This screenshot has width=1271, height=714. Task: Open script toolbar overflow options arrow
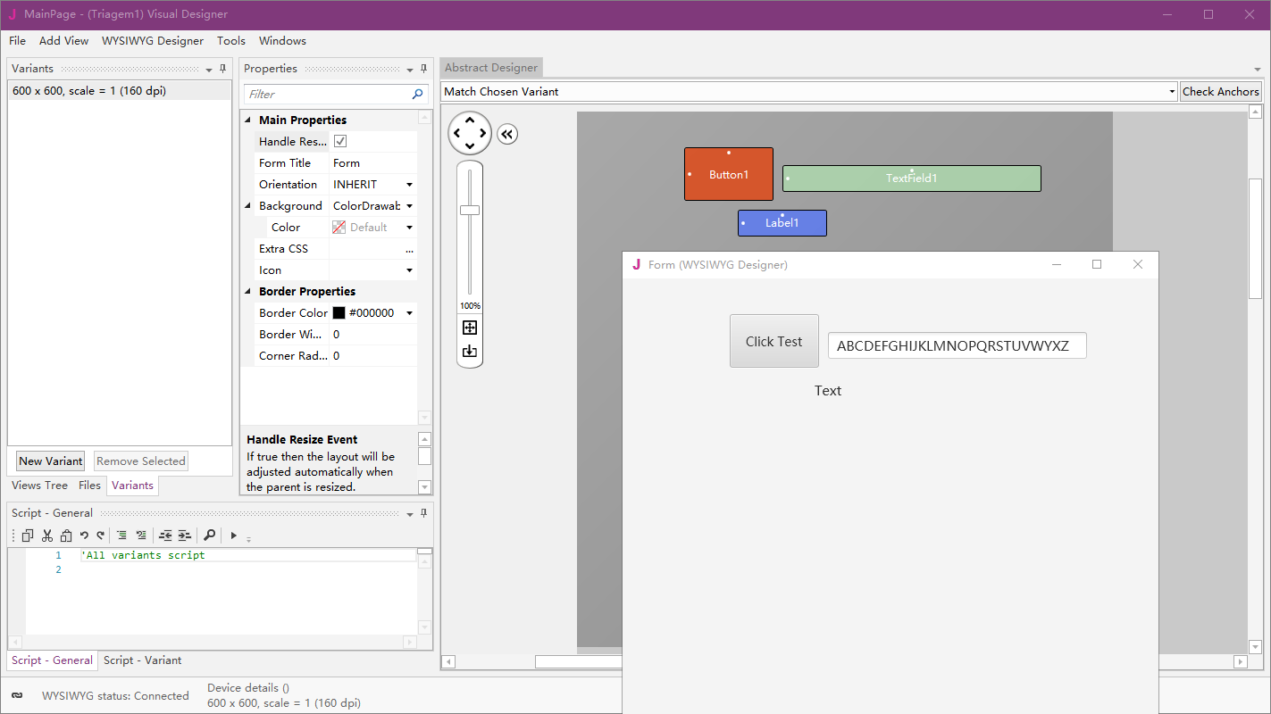(x=248, y=538)
